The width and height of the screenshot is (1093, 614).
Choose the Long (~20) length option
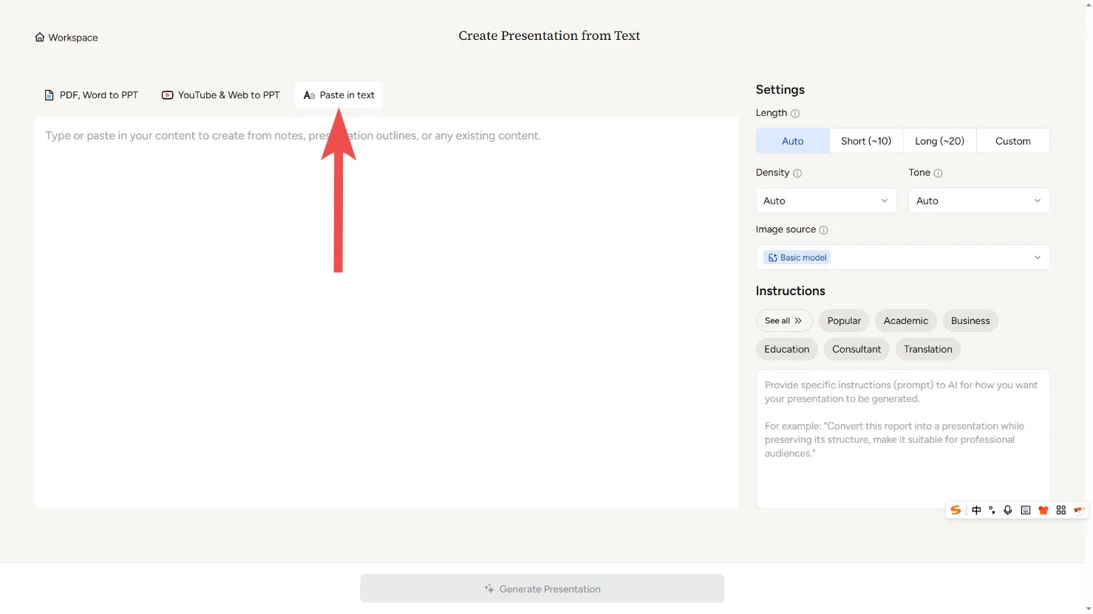coord(939,141)
